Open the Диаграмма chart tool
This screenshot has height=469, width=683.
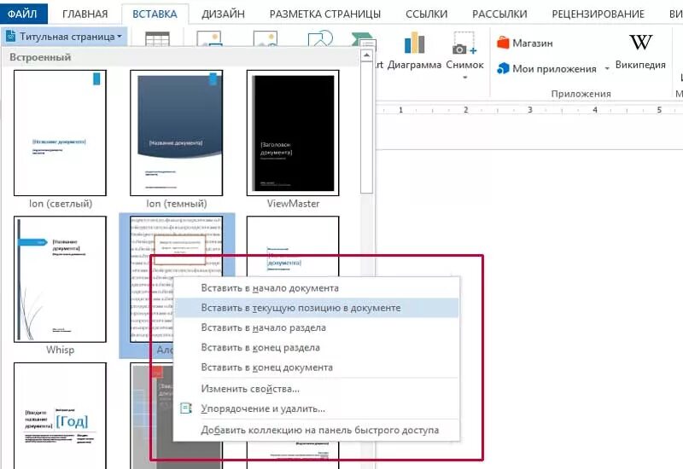(x=414, y=50)
